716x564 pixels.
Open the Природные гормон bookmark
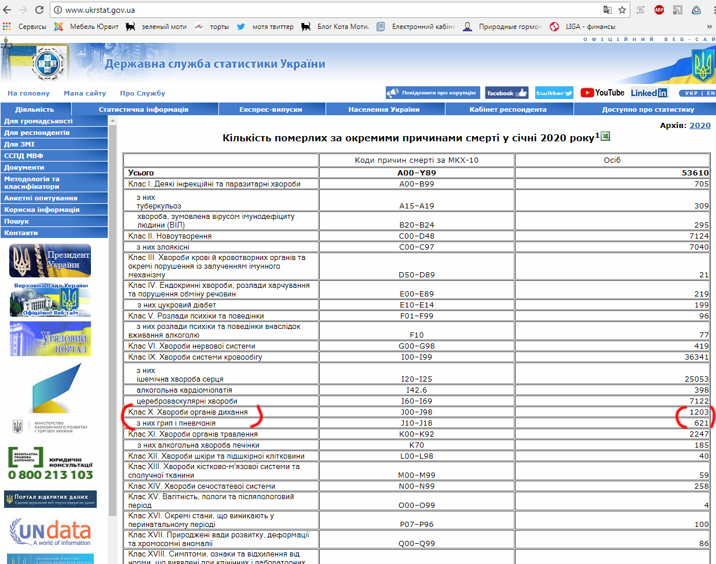[x=502, y=27]
